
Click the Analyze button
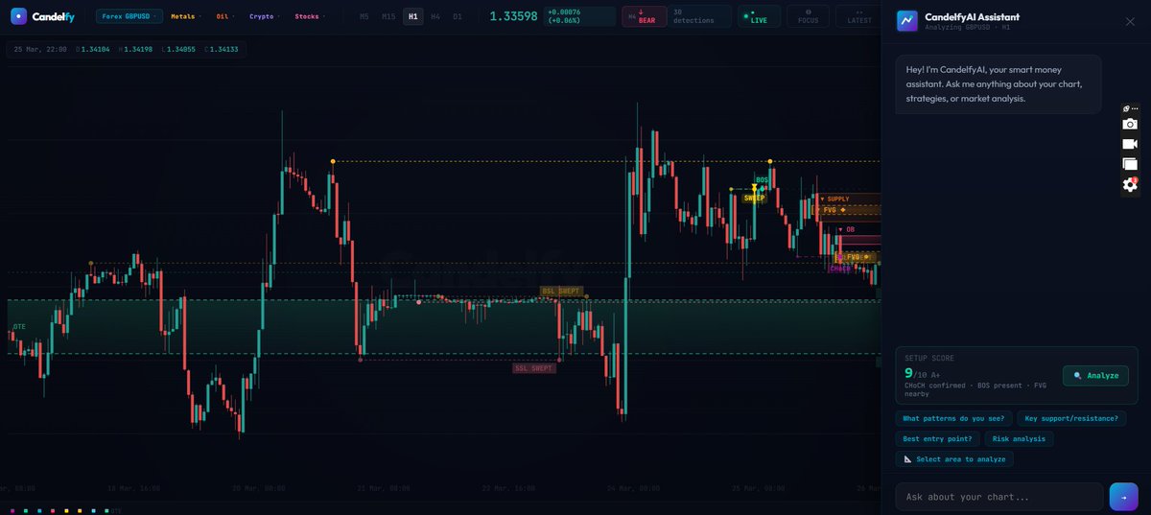[x=1095, y=375]
